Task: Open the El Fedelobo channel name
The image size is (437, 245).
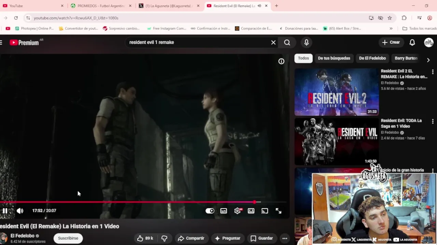Action: point(23,236)
